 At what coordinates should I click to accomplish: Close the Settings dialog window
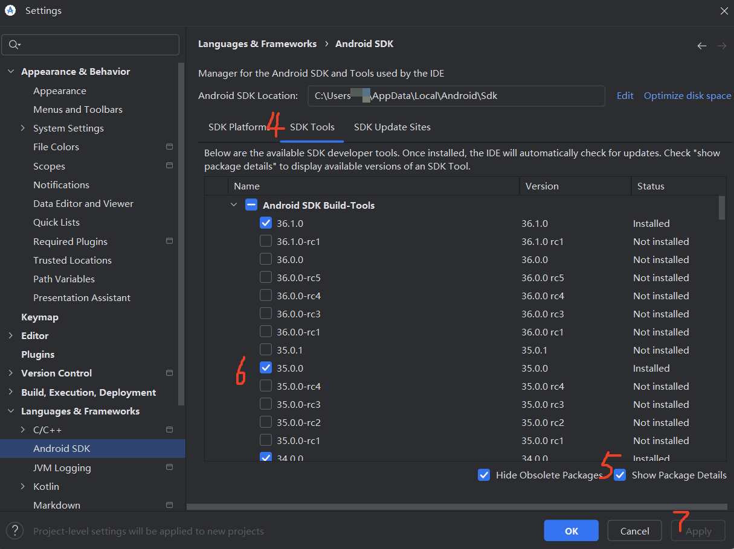(x=724, y=11)
